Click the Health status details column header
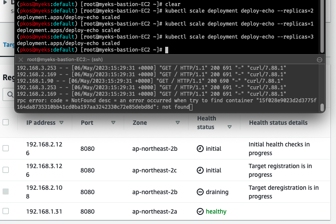336x224 pixels. point(278,123)
